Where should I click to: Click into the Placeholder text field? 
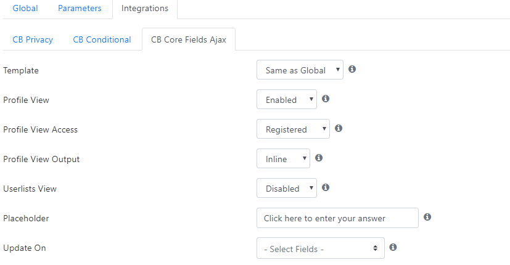click(x=337, y=218)
